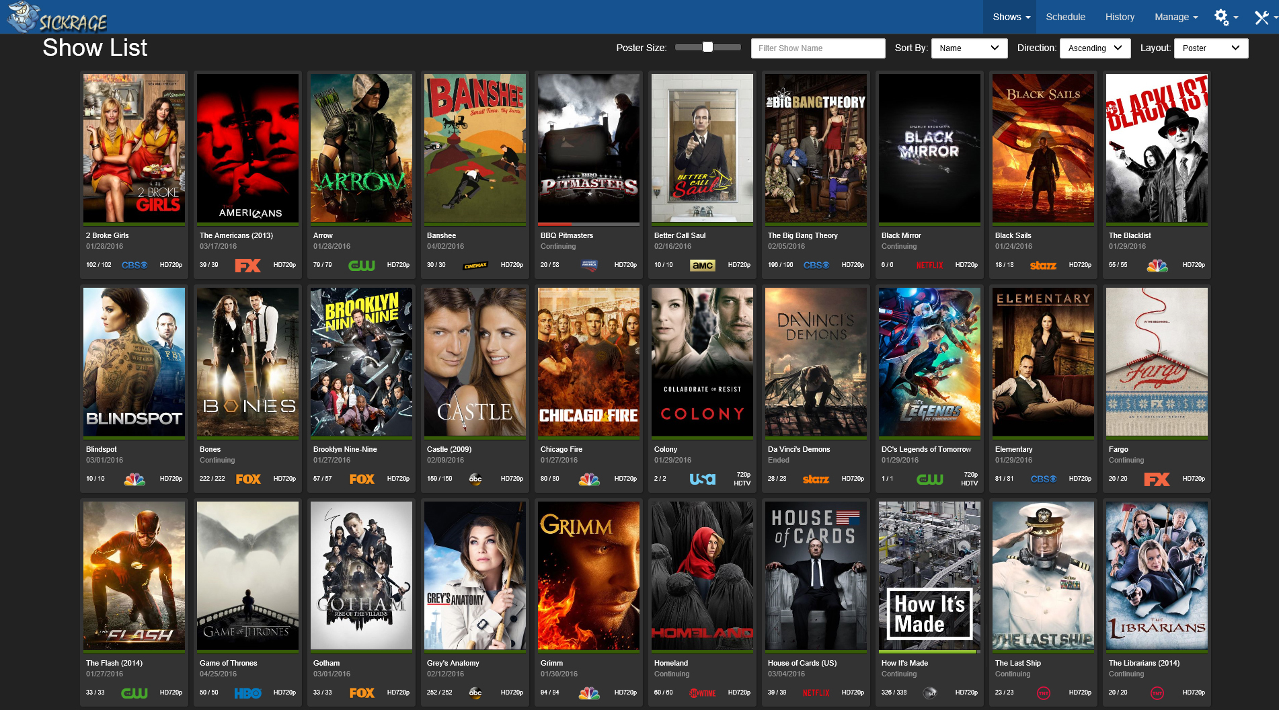Screen dimensions: 1279x710
Task: Click TNT logo for The Last Ship
Action: [x=1044, y=693]
